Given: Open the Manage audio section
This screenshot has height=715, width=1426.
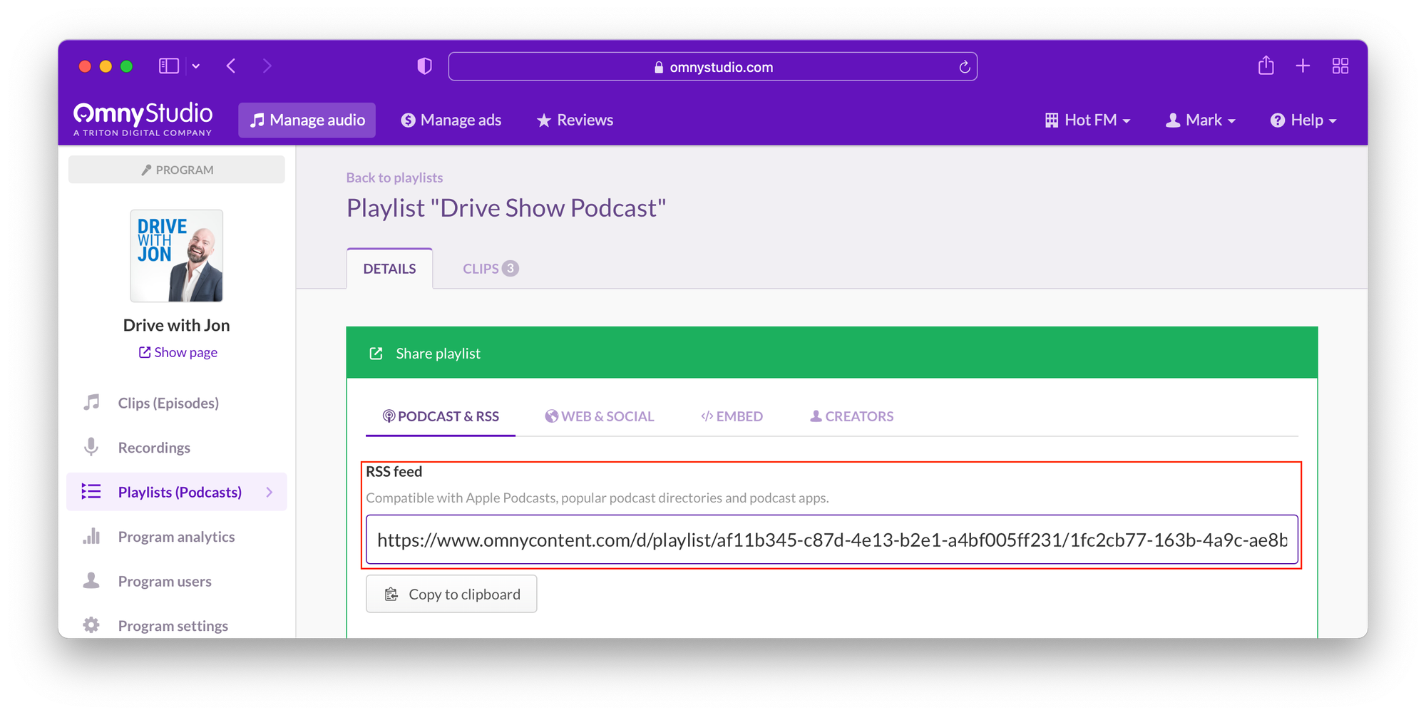Looking at the screenshot, I should pos(307,120).
